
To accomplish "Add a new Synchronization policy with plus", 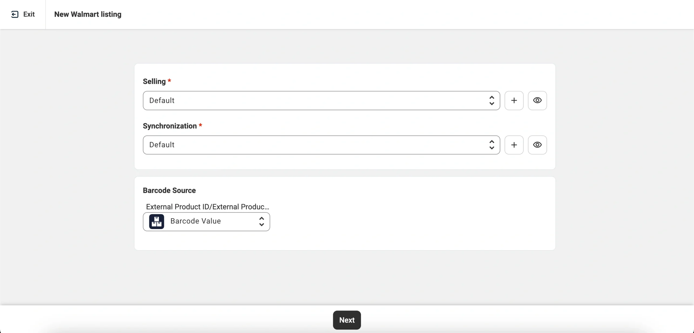I will tap(514, 145).
